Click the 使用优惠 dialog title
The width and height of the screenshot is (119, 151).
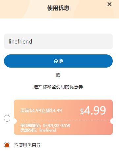pyautogui.click(x=58, y=8)
